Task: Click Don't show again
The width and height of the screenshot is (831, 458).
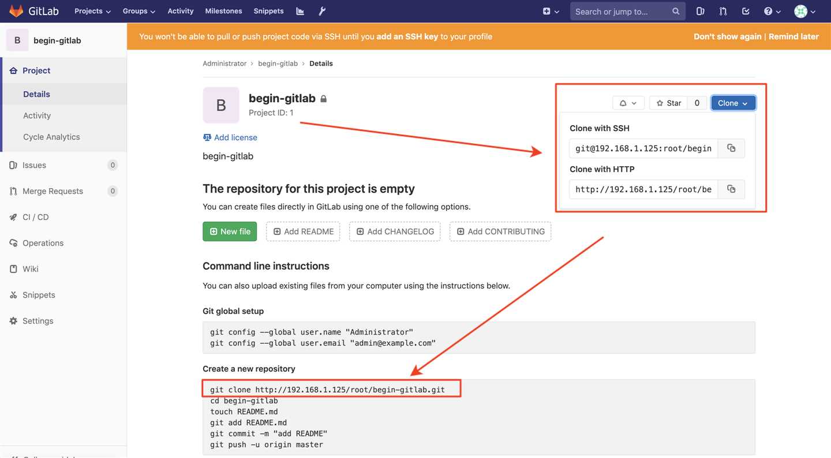Action: pos(727,36)
